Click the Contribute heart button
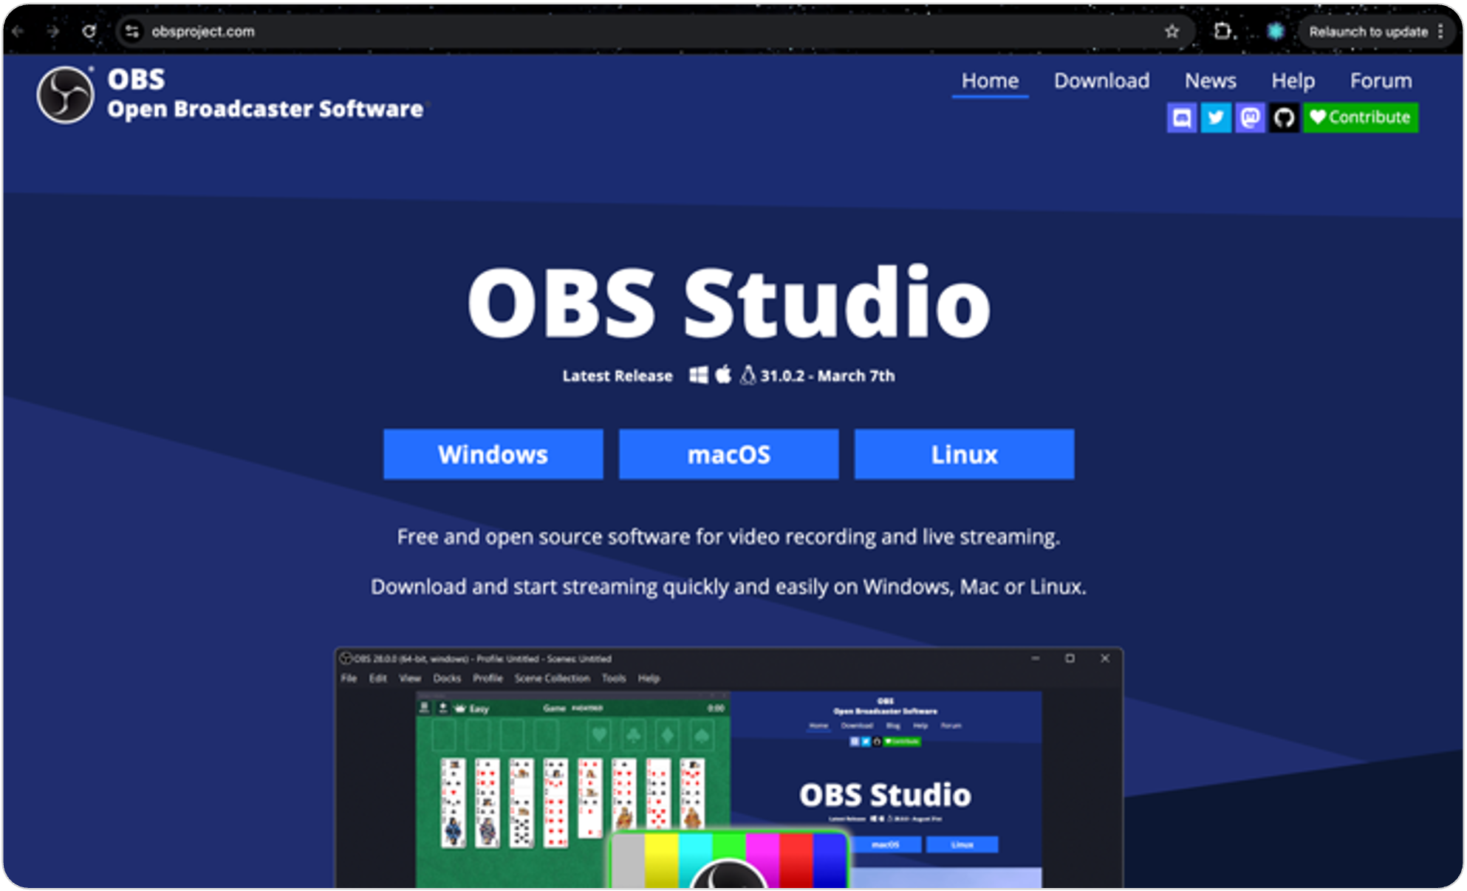 tap(1360, 117)
